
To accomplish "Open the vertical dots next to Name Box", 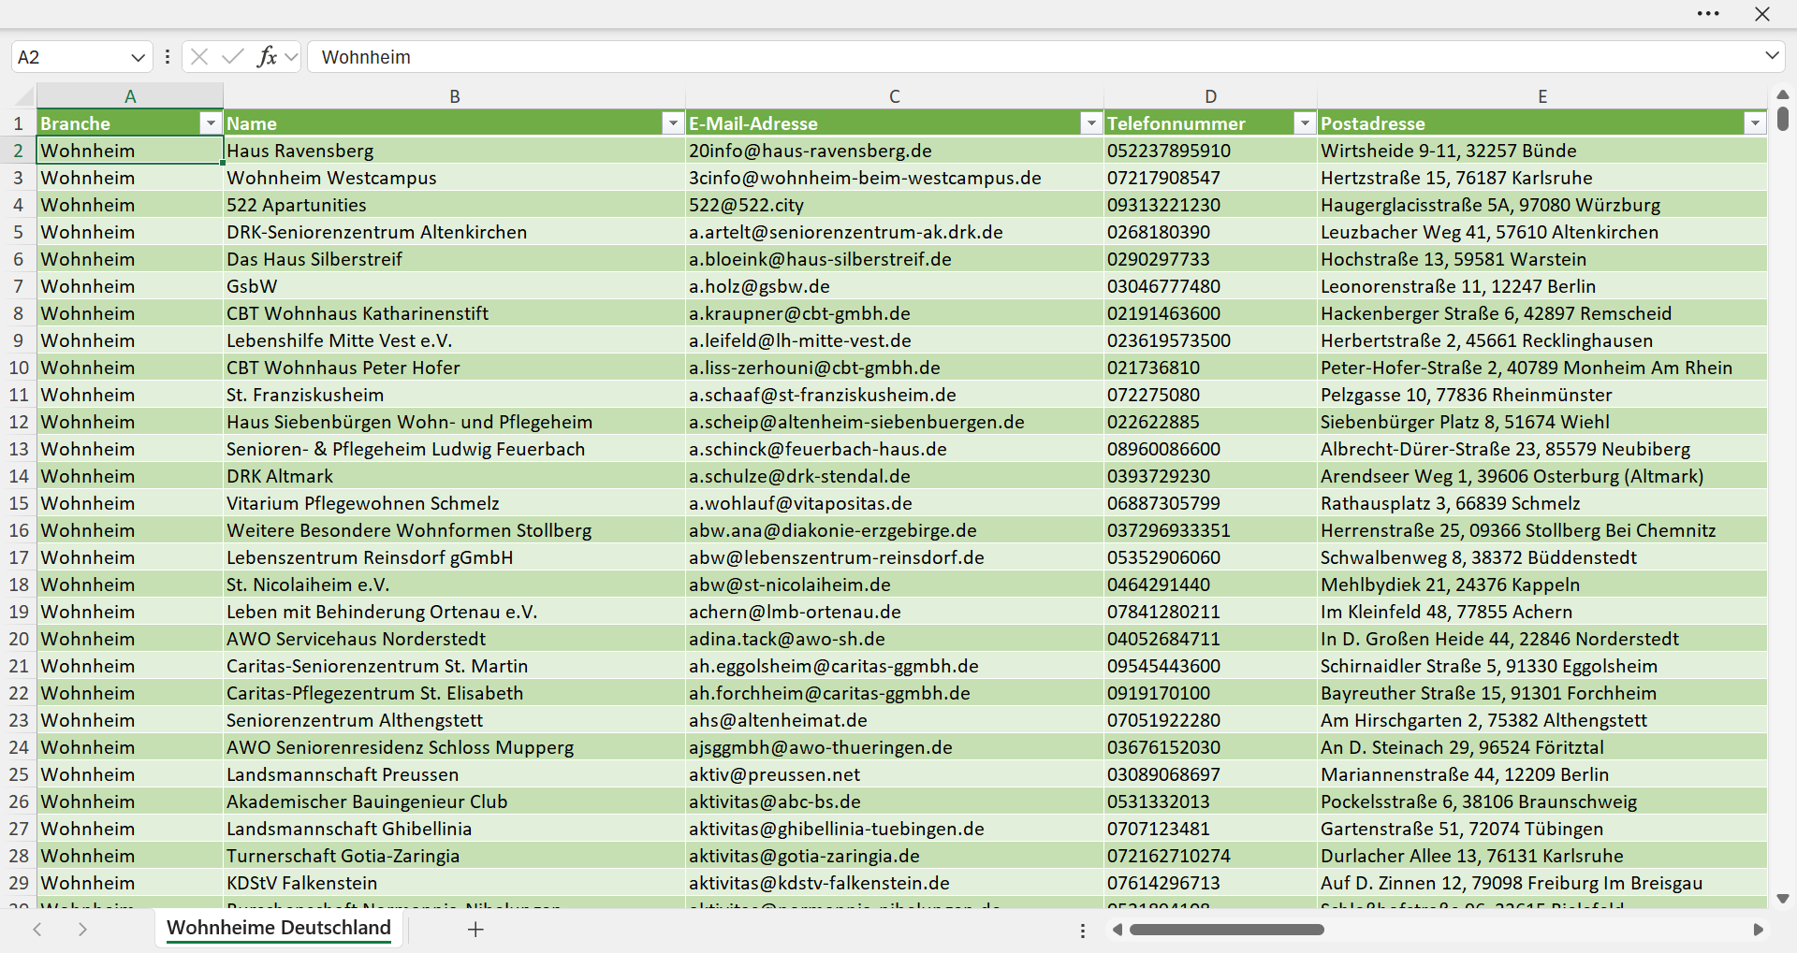I will [168, 57].
